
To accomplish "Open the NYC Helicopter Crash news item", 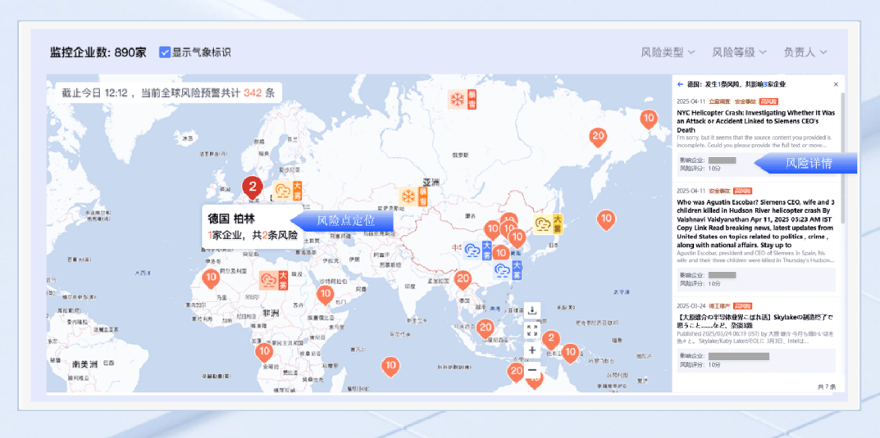I will 756,120.
